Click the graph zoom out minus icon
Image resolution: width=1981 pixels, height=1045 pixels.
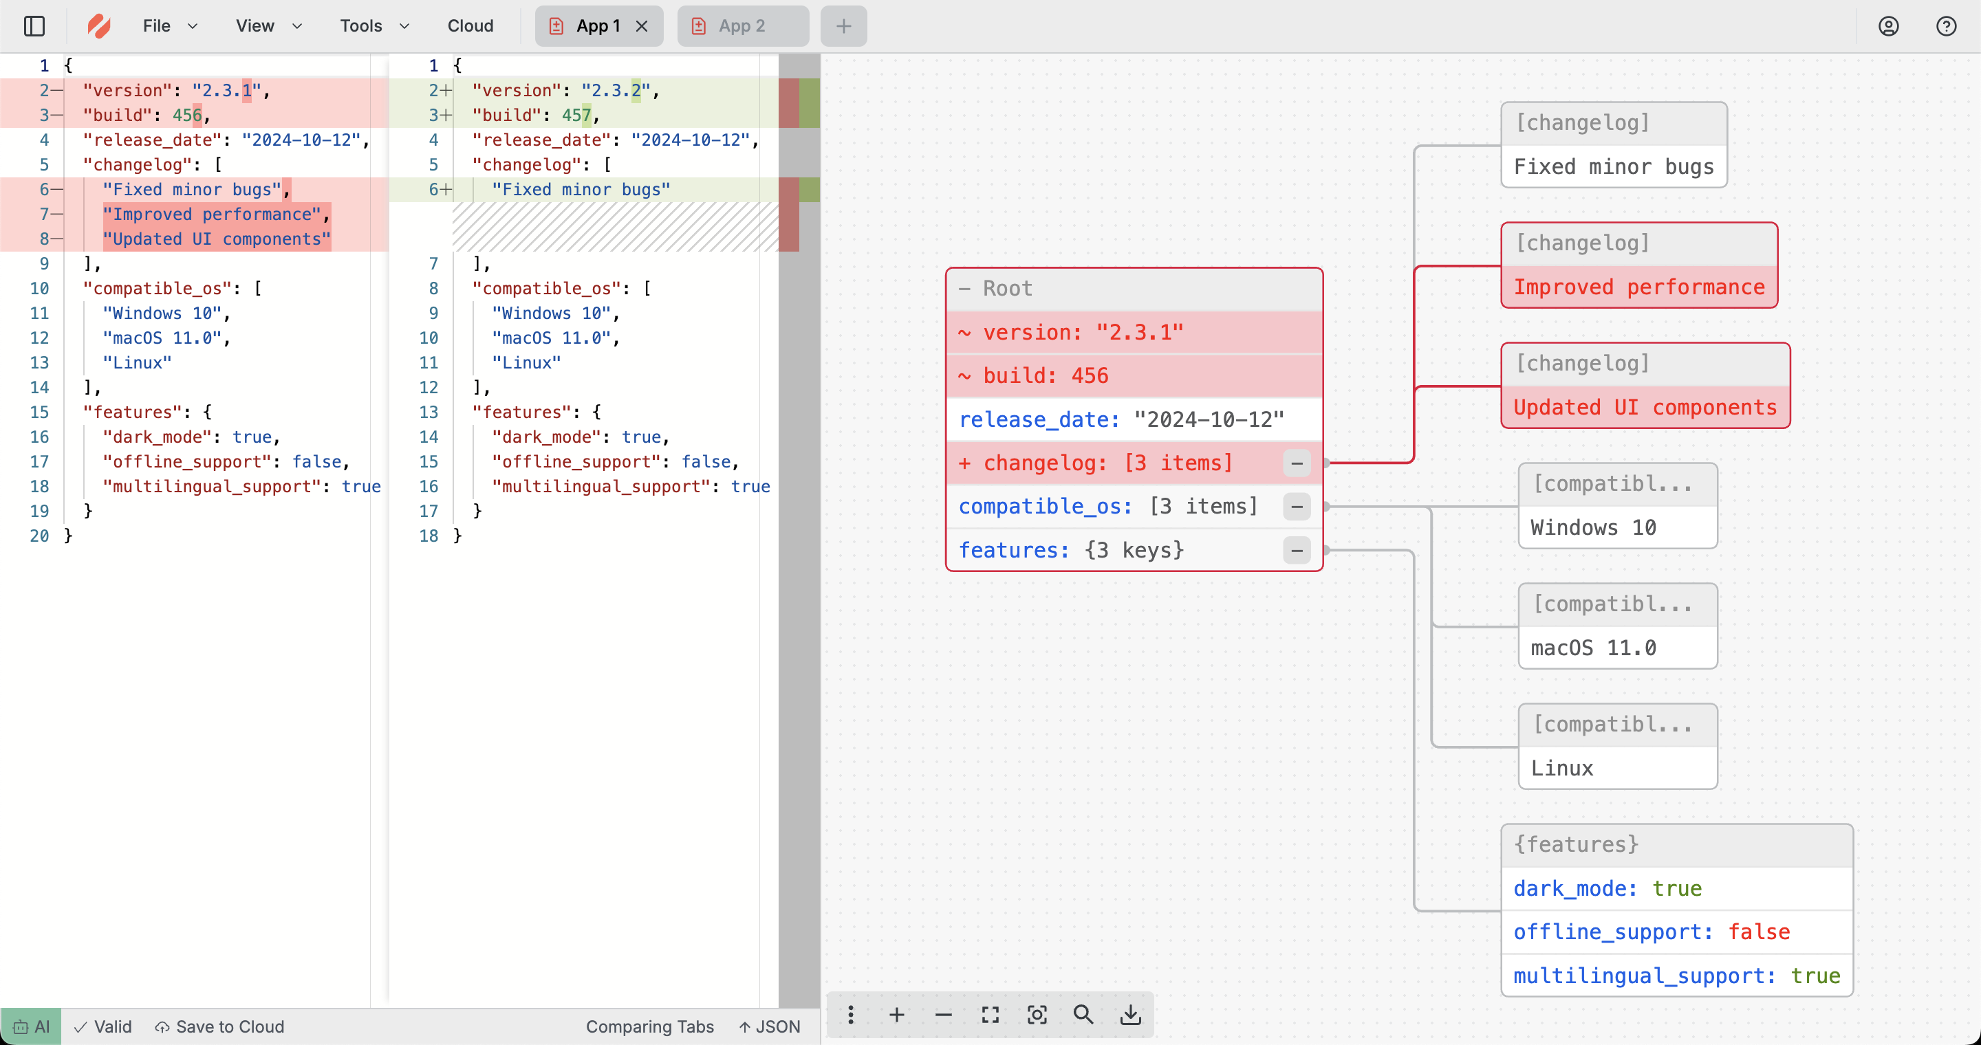tap(944, 1015)
